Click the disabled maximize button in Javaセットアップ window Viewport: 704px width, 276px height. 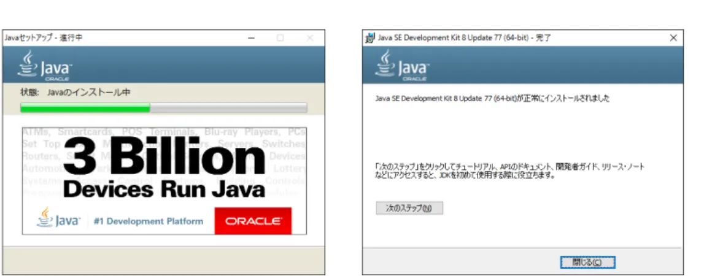click(x=280, y=38)
